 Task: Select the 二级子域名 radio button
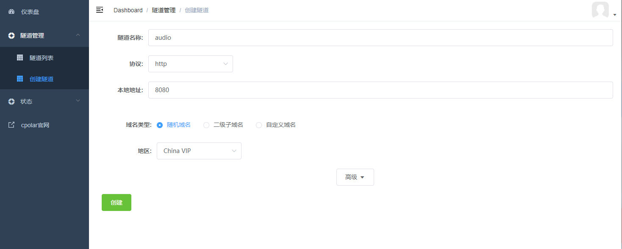206,125
